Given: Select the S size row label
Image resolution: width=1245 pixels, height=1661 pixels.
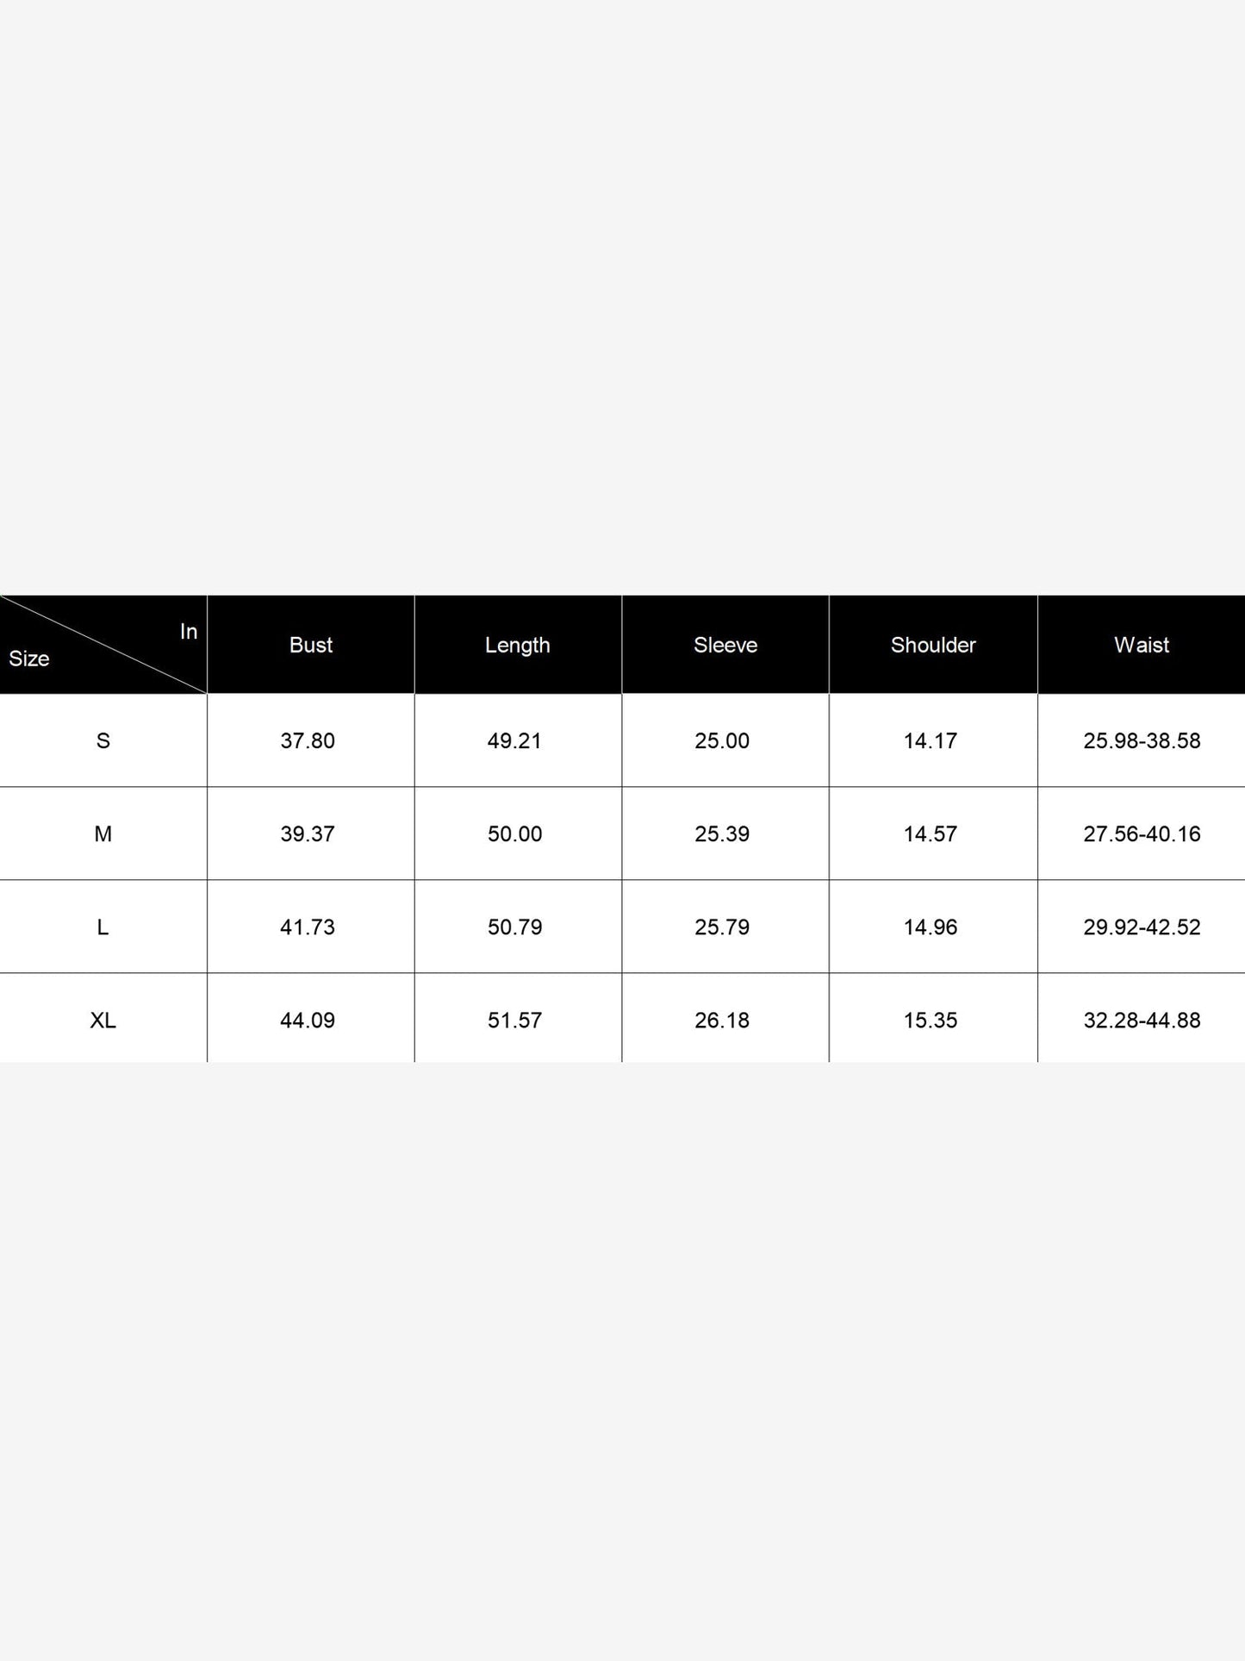Looking at the screenshot, I should click(x=103, y=740).
